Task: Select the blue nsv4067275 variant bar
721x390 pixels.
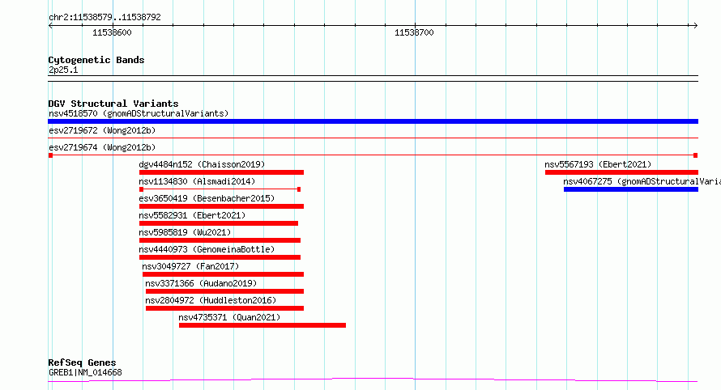Action: (x=631, y=189)
